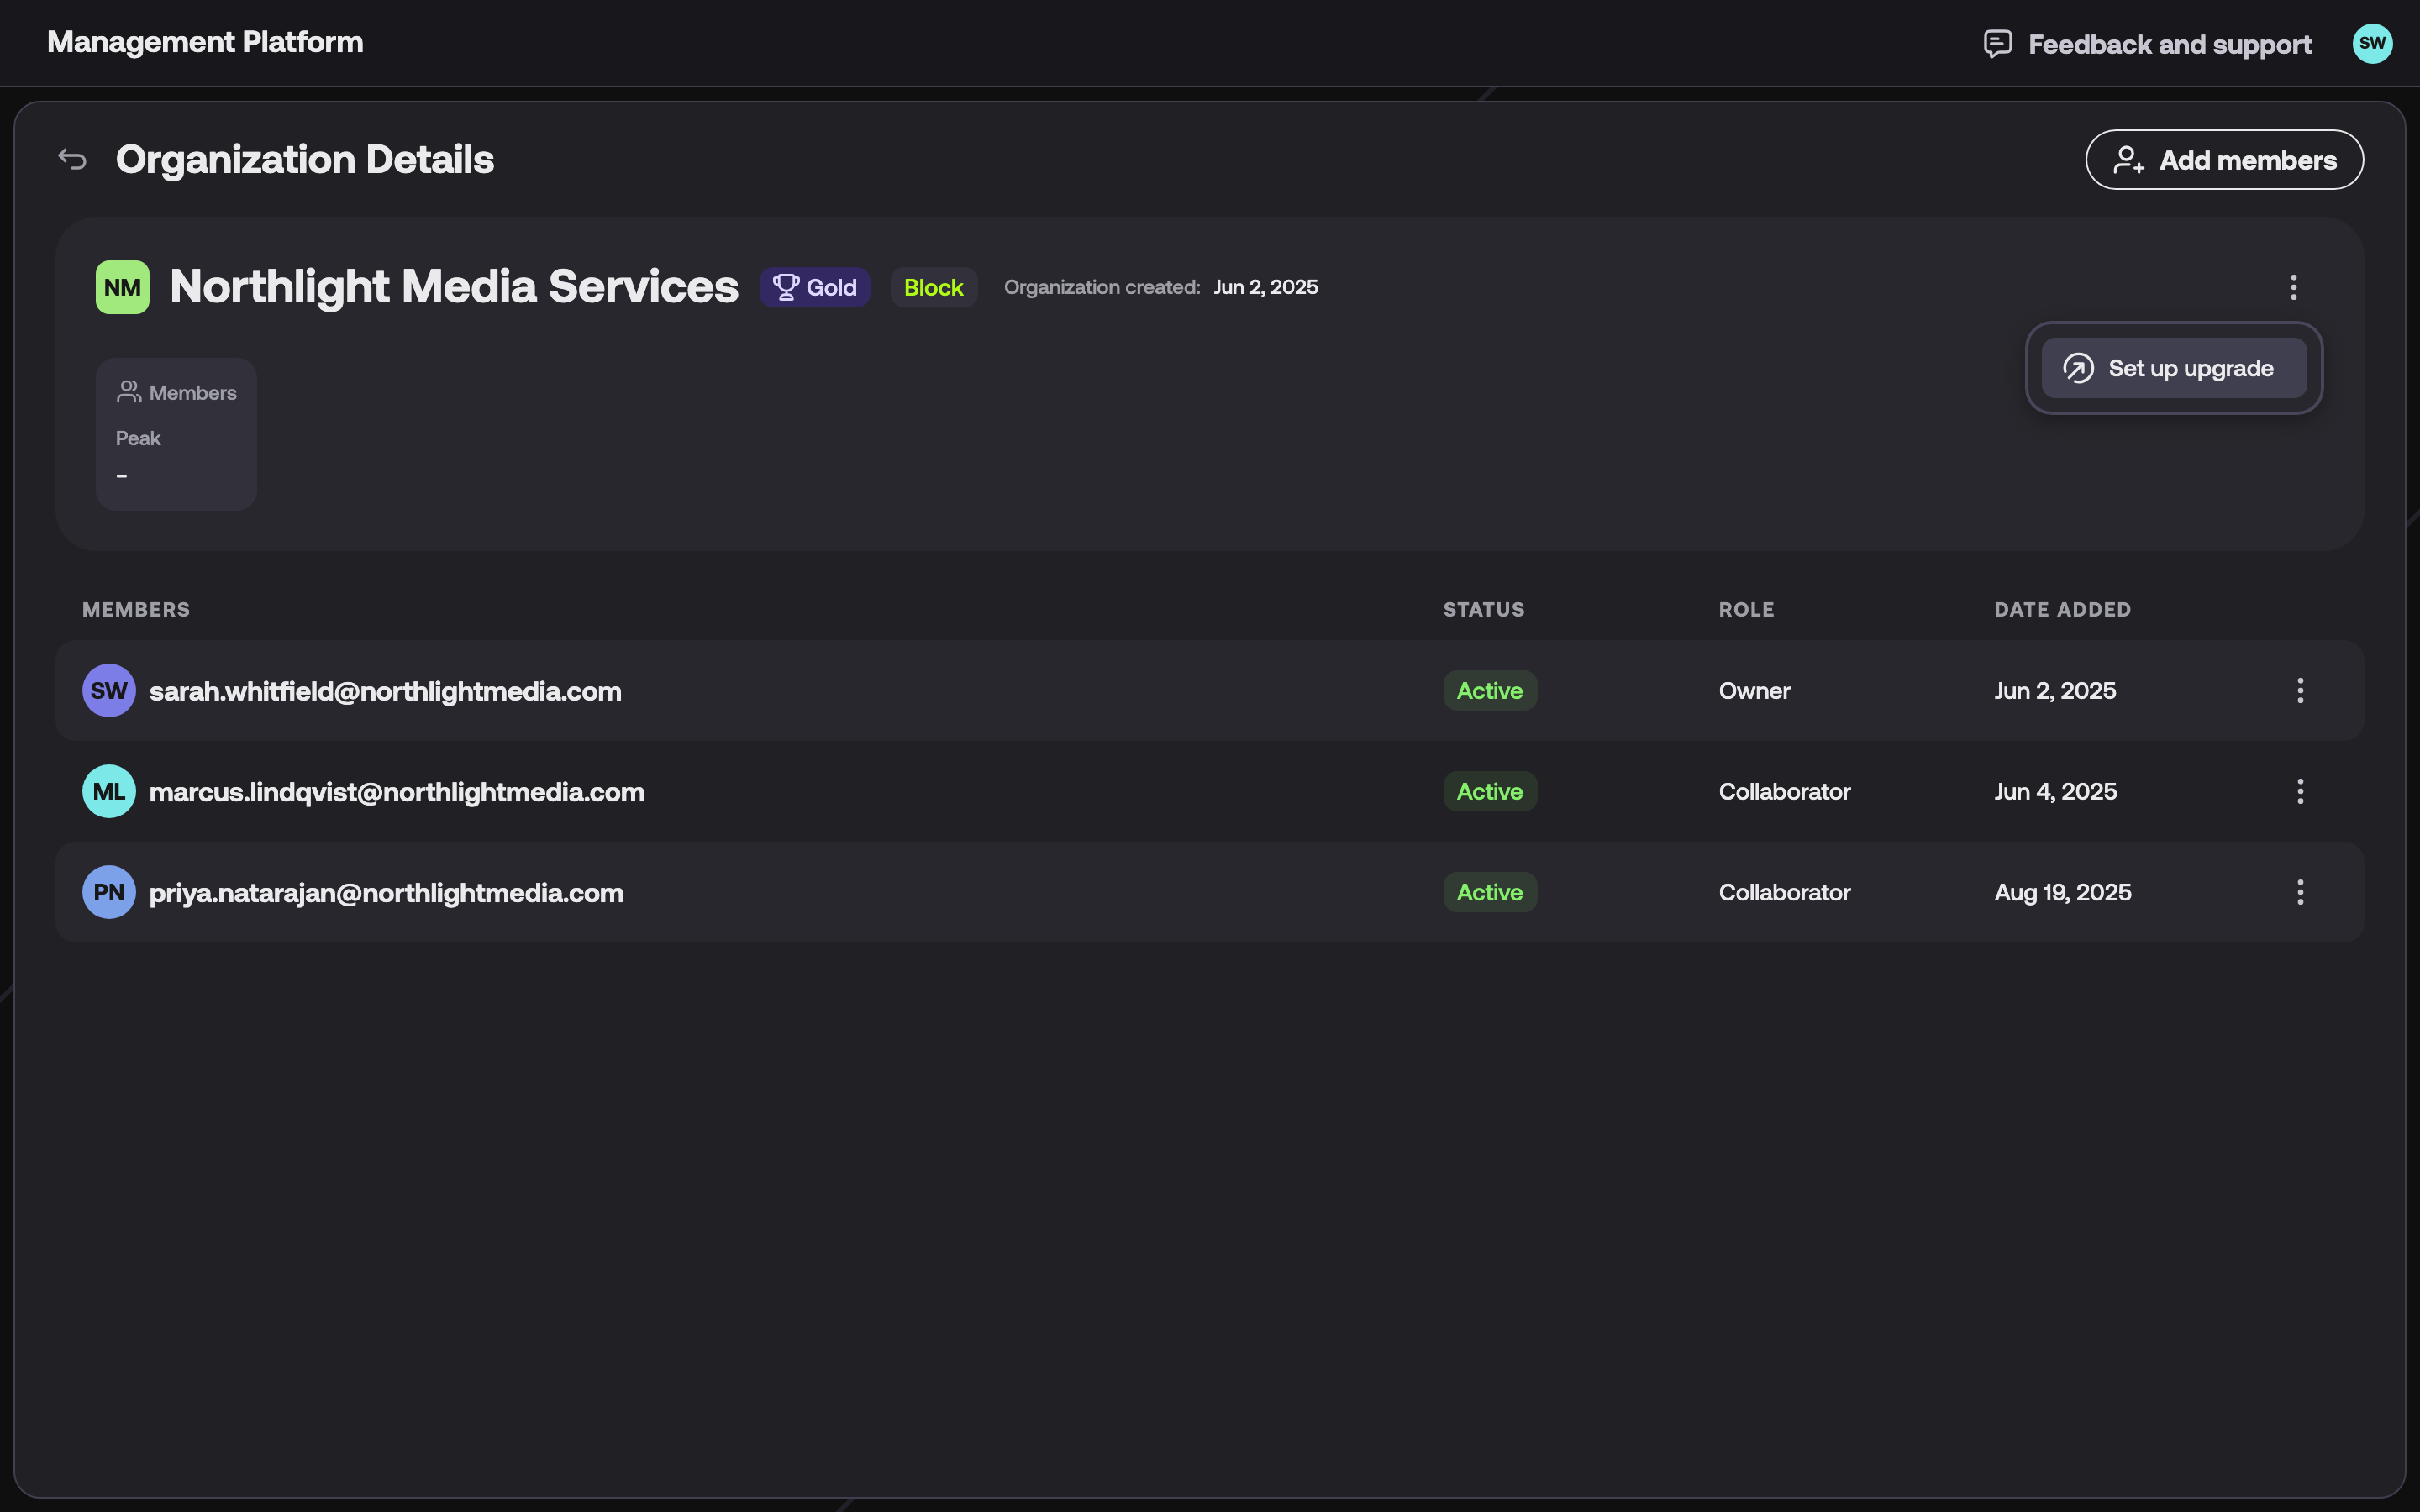Click the PN avatar in priya.natarajan row

(109, 892)
